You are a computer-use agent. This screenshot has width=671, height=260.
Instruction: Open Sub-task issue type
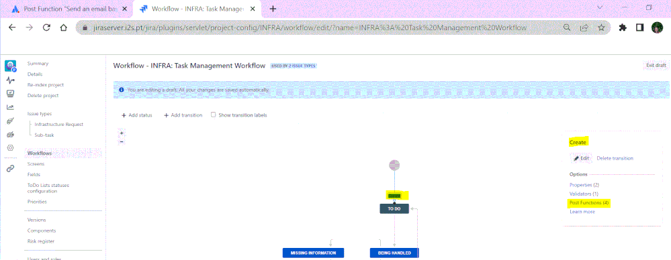44,135
